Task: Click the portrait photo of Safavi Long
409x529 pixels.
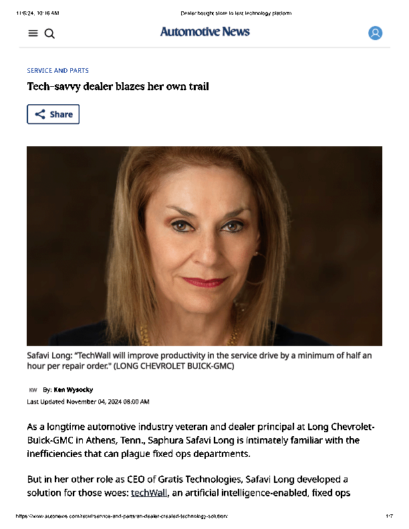Action: (x=204, y=246)
